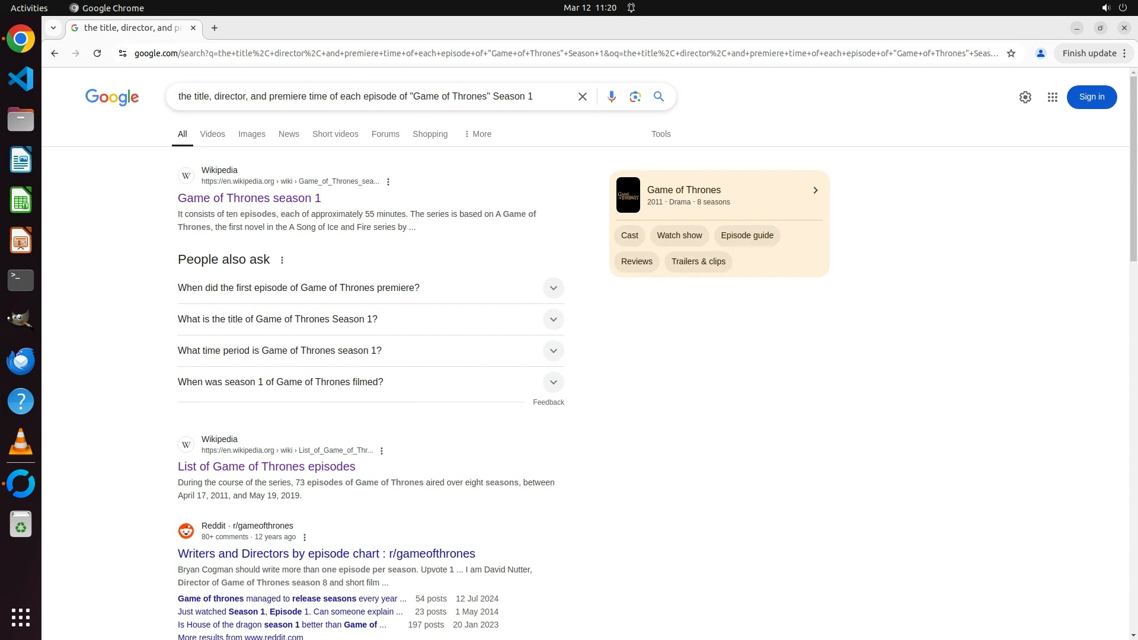Open Google quick settings gear icon
The height and width of the screenshot is (640, 1138).
click(x=1025, y=97)
